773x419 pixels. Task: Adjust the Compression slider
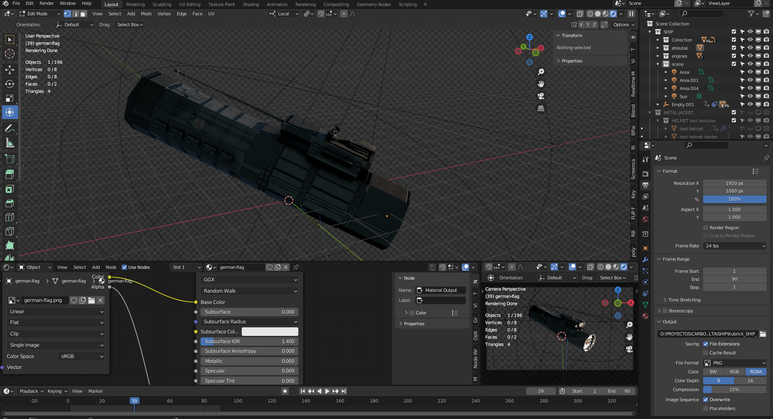[x=734, y=390]
